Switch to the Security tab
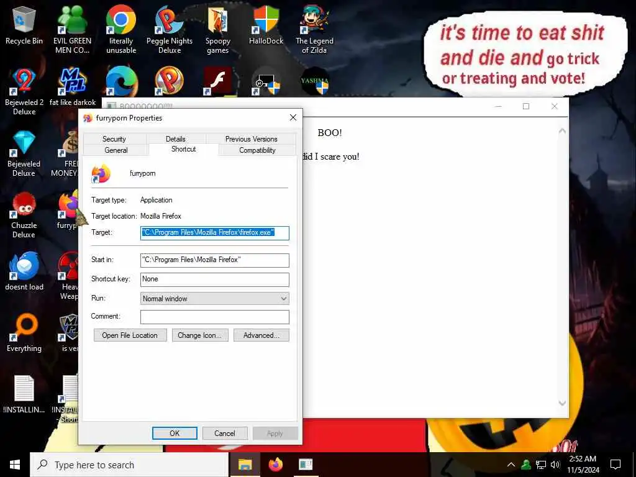Image resolution: width=636 pixels, height=477 pixels. tap(114, 139)
